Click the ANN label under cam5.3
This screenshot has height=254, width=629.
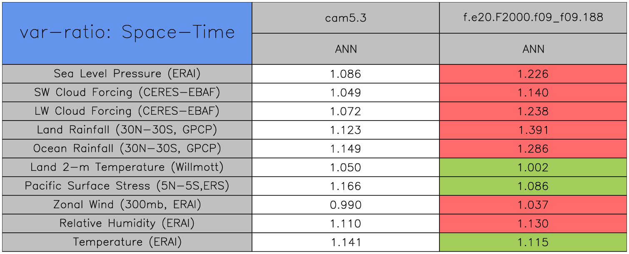click(345, 49)
